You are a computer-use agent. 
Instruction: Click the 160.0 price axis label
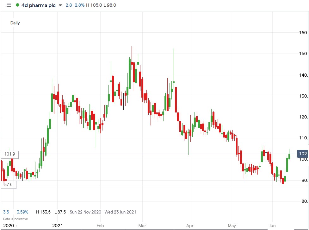303,32
